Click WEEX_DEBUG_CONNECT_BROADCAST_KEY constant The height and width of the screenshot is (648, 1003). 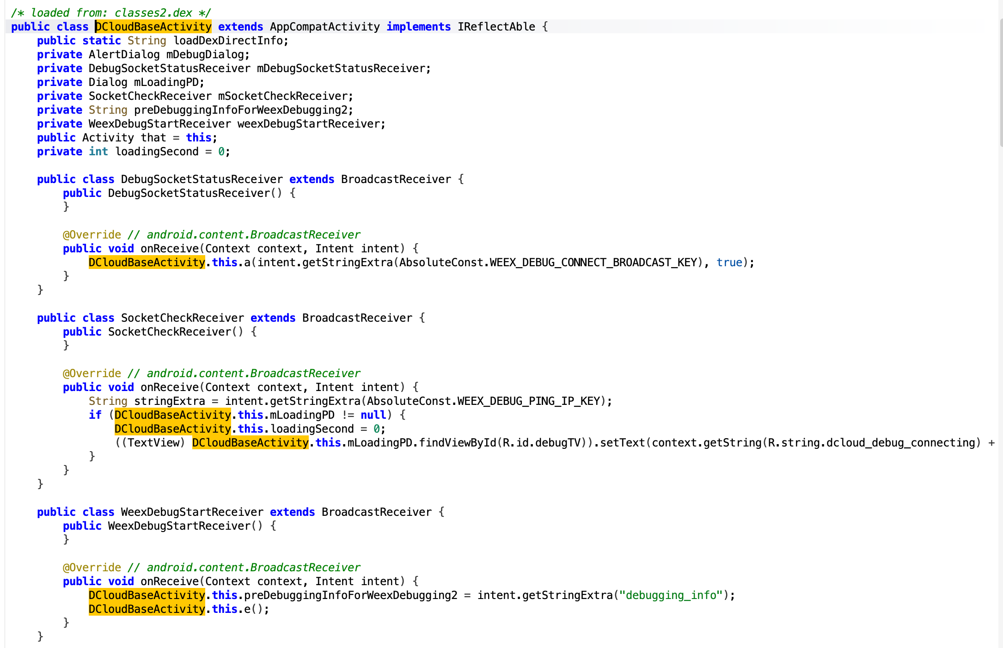[x=593, y=263]
